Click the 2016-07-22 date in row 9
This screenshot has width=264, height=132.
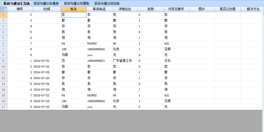coord(47,61)
